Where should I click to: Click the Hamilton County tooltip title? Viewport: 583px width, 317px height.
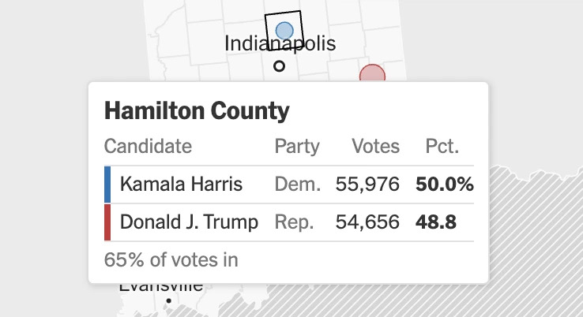click(x=197, y=110)
